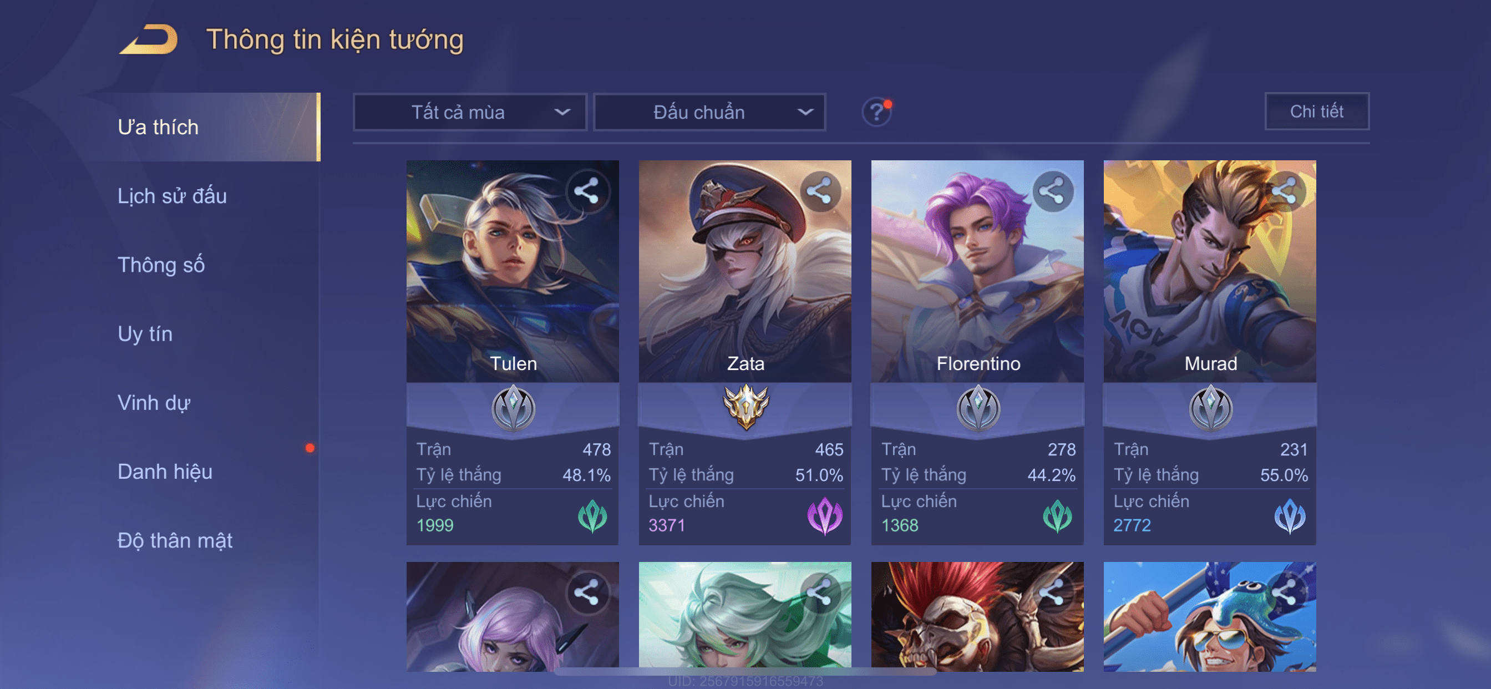
Task: Share the Murad hero card
Action: pyautogui.click(x=1284, y=191)
